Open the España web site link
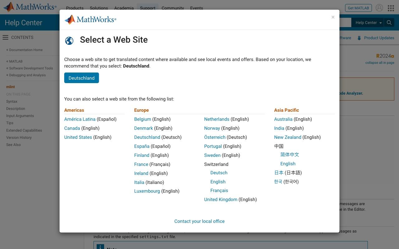 142,146
